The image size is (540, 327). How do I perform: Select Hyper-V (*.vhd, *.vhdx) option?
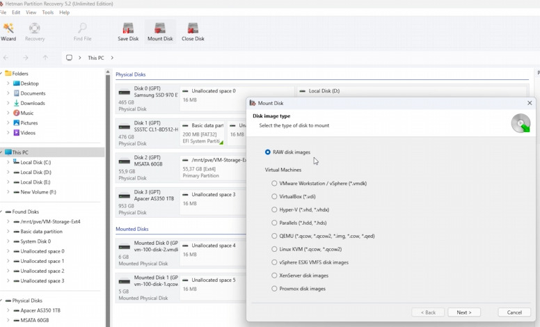pyautogui.click(x=300, y=209)
